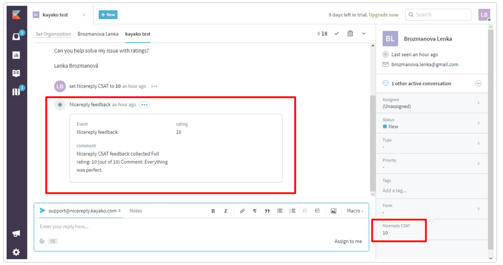The height and width of the screenshot is (265, 503).
Task: Click Set Organization link
Action: coord(53,34)
